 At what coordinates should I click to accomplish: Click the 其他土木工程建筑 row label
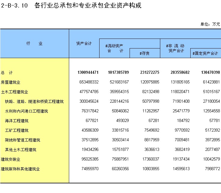[x=20, y=150]
